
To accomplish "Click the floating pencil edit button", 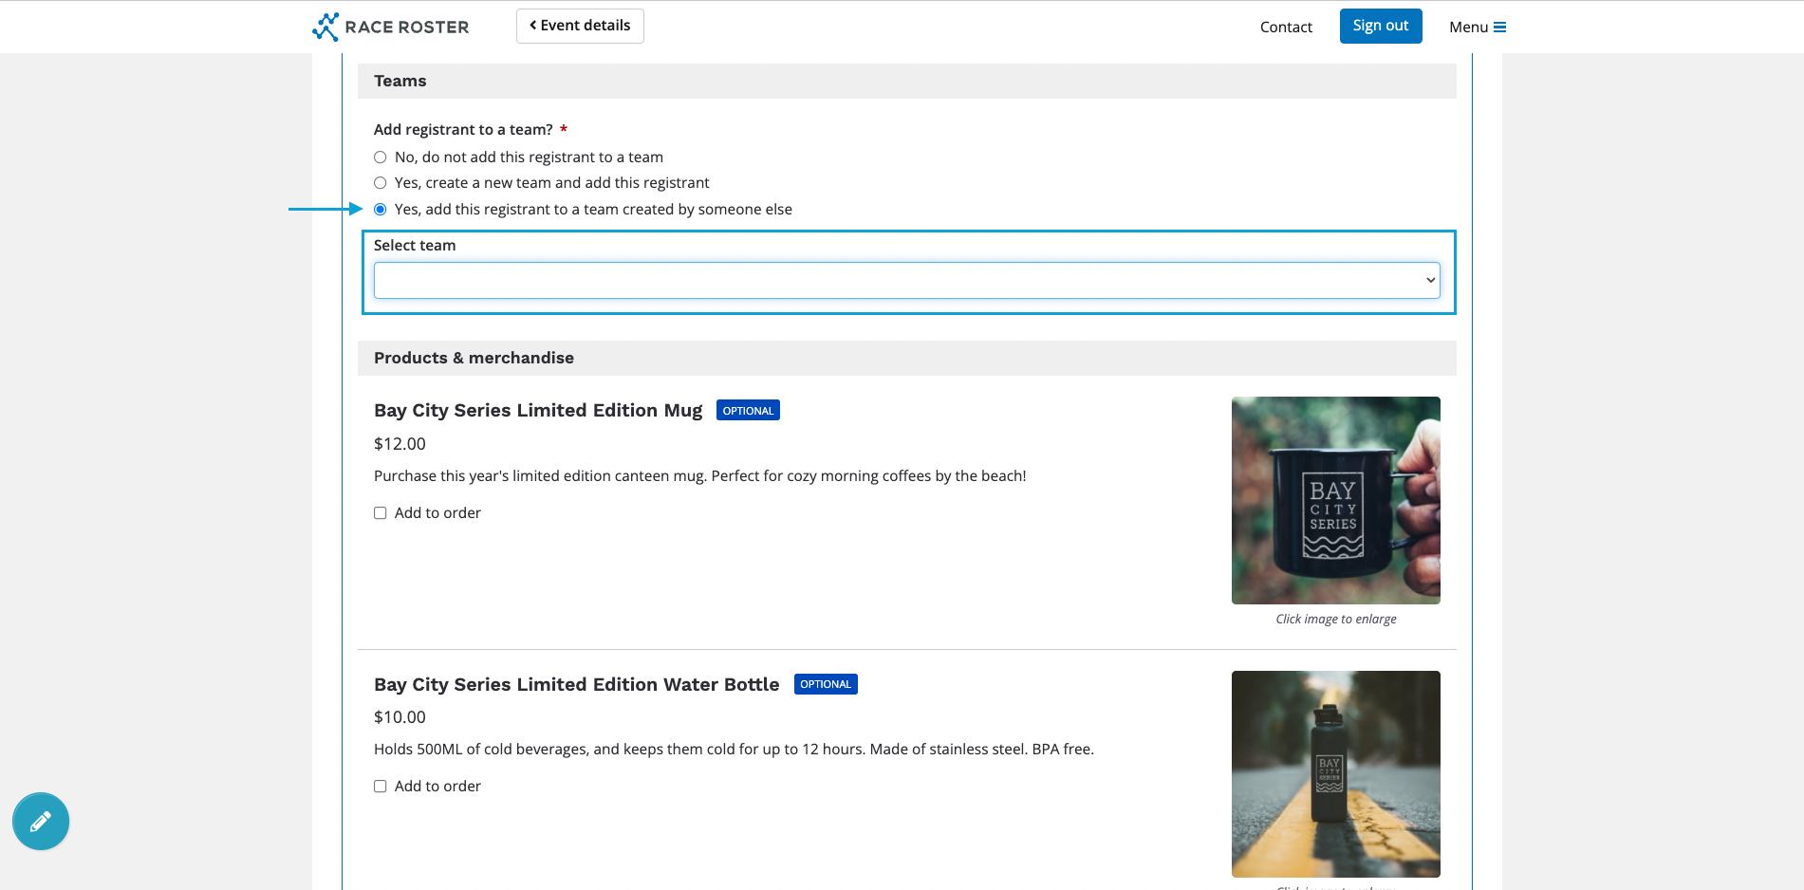I will [x=41, y=821].
